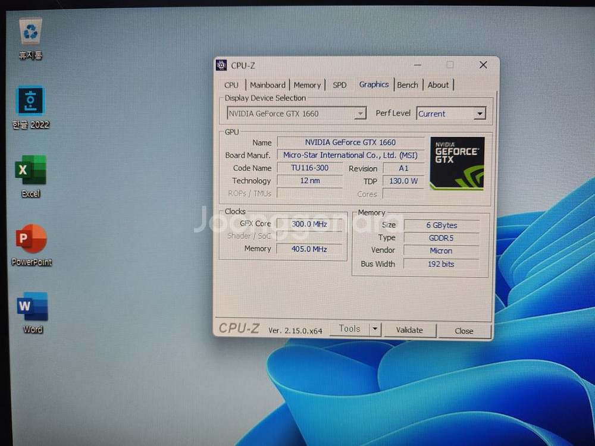Launch the PowerPoint desktop shortcut

pyautogui.click(x=32, y=246)
